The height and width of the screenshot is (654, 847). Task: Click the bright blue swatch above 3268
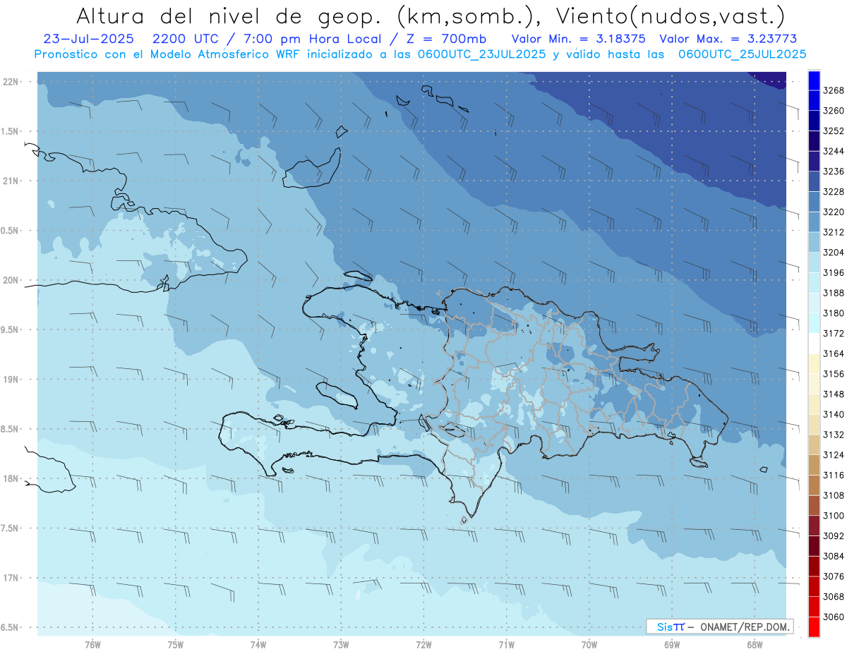coord(813,80)
